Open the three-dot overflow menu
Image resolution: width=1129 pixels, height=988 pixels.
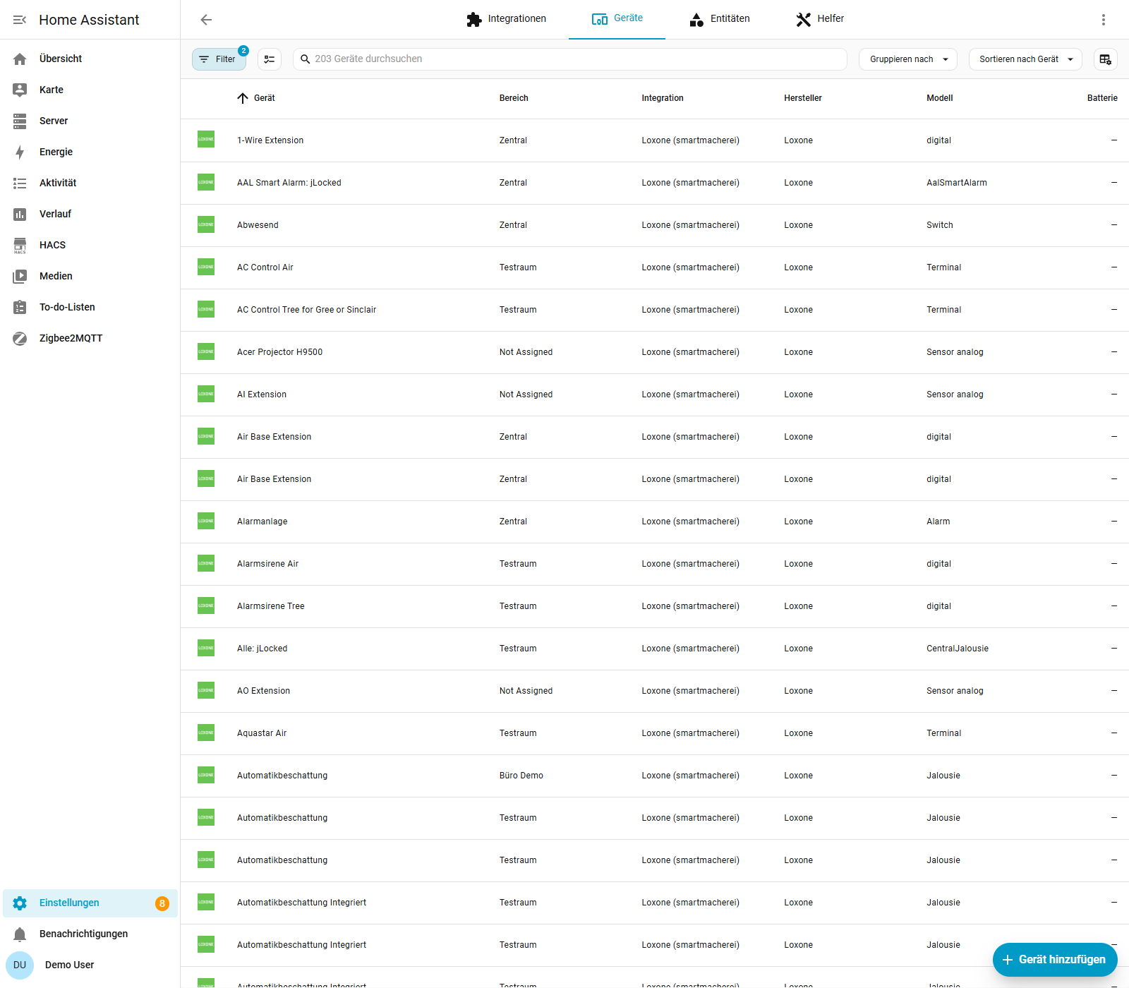(1104, 20)
